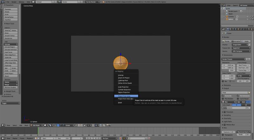
Task: Click the Render button in properties
Action: 226,41
